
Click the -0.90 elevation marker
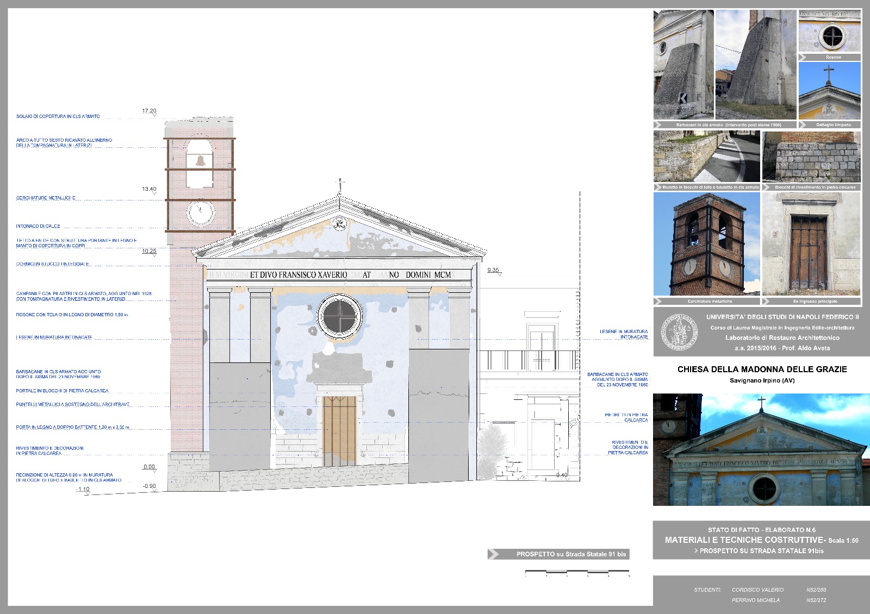(150, 486)
